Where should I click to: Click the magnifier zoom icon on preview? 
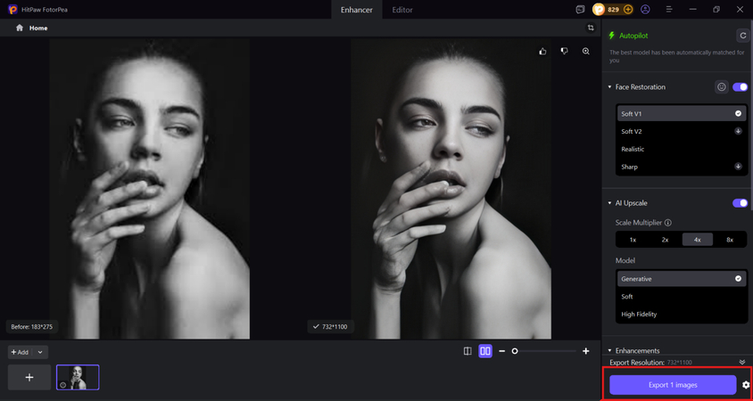586,52
